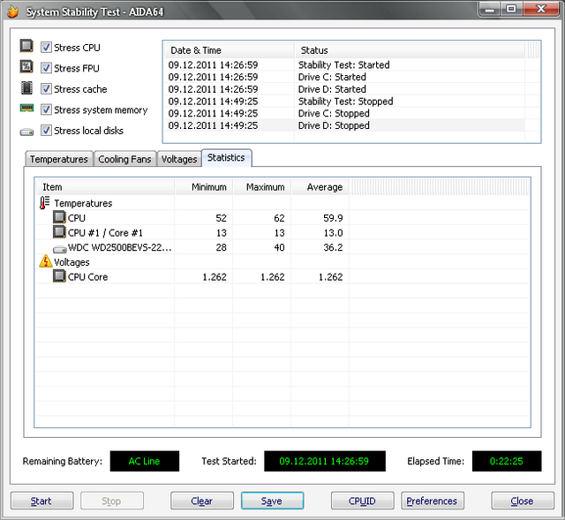Select the Stability Test: Stopped log entry
Screen dimensions: 565x520
(345, 102)
